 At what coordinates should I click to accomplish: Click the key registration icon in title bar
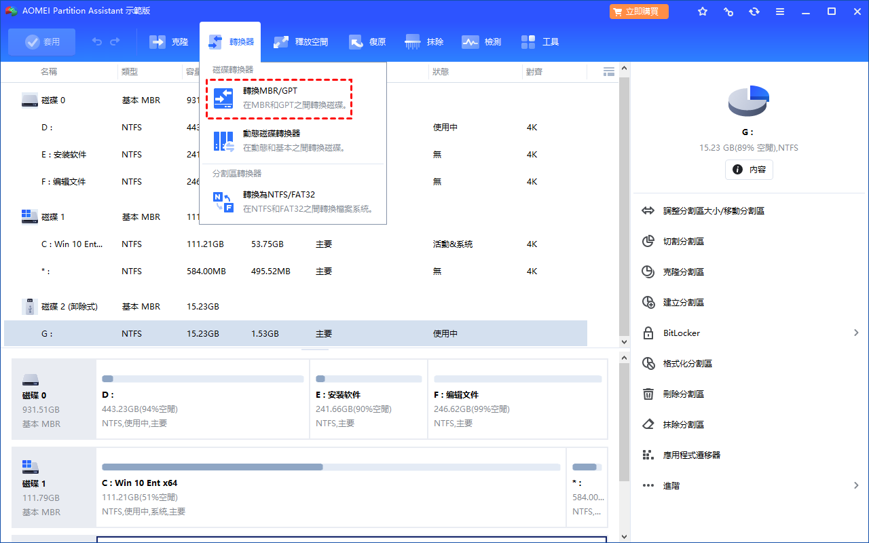728,12
